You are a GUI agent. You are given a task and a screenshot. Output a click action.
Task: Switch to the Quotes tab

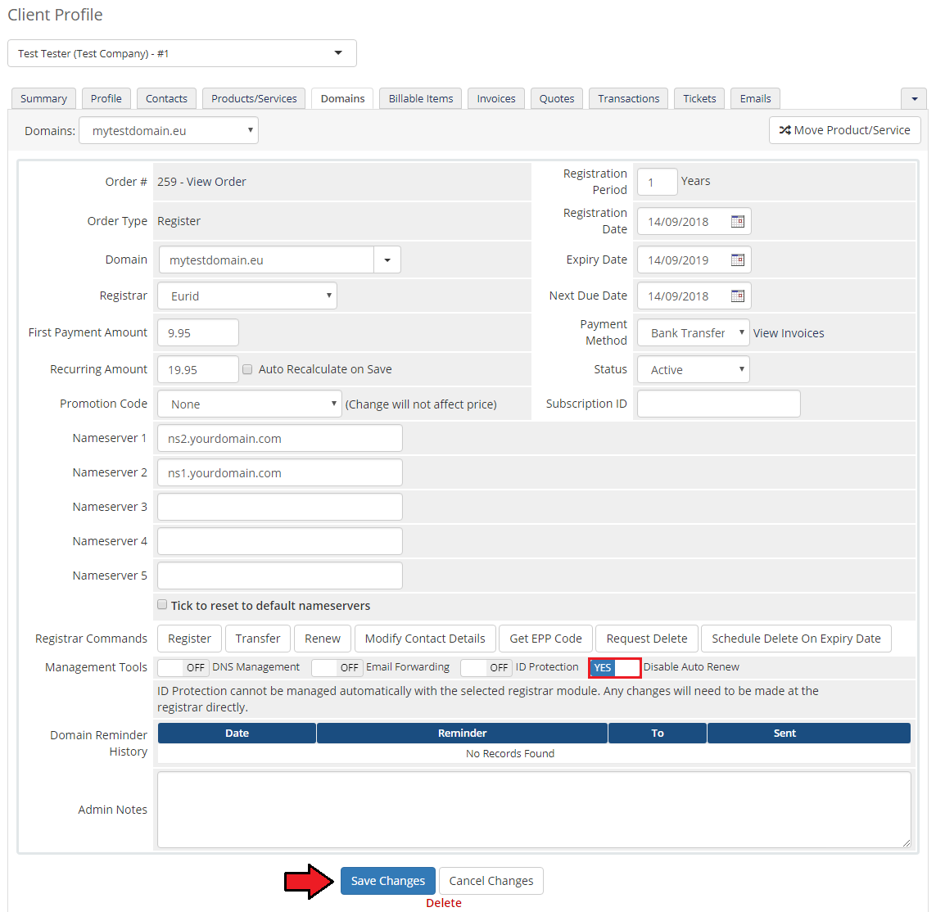(557, 98)
